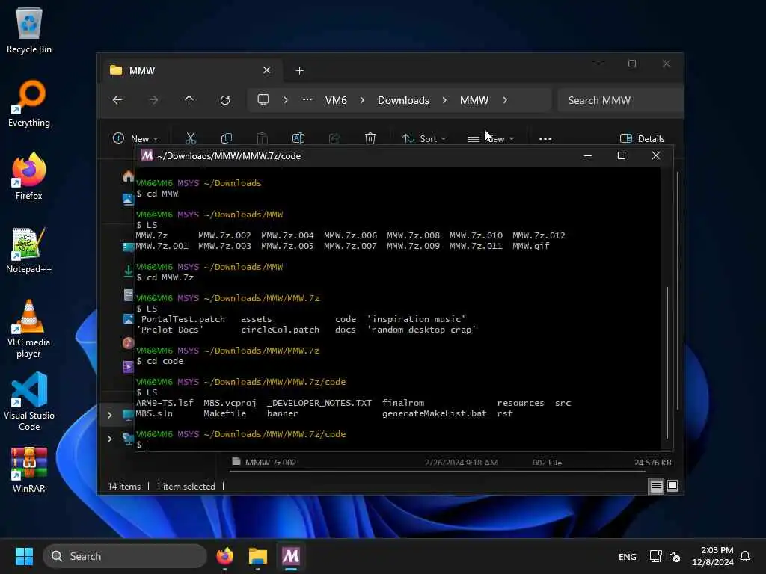Image resolution: width=766 pixels, height=574 pixels.
Task: Click circleCol.patch in terminal output
Action: 280,330
